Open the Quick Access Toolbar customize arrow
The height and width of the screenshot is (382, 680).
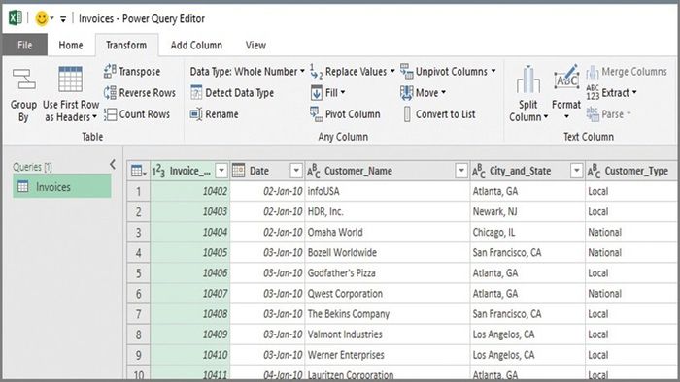point(63,19)
